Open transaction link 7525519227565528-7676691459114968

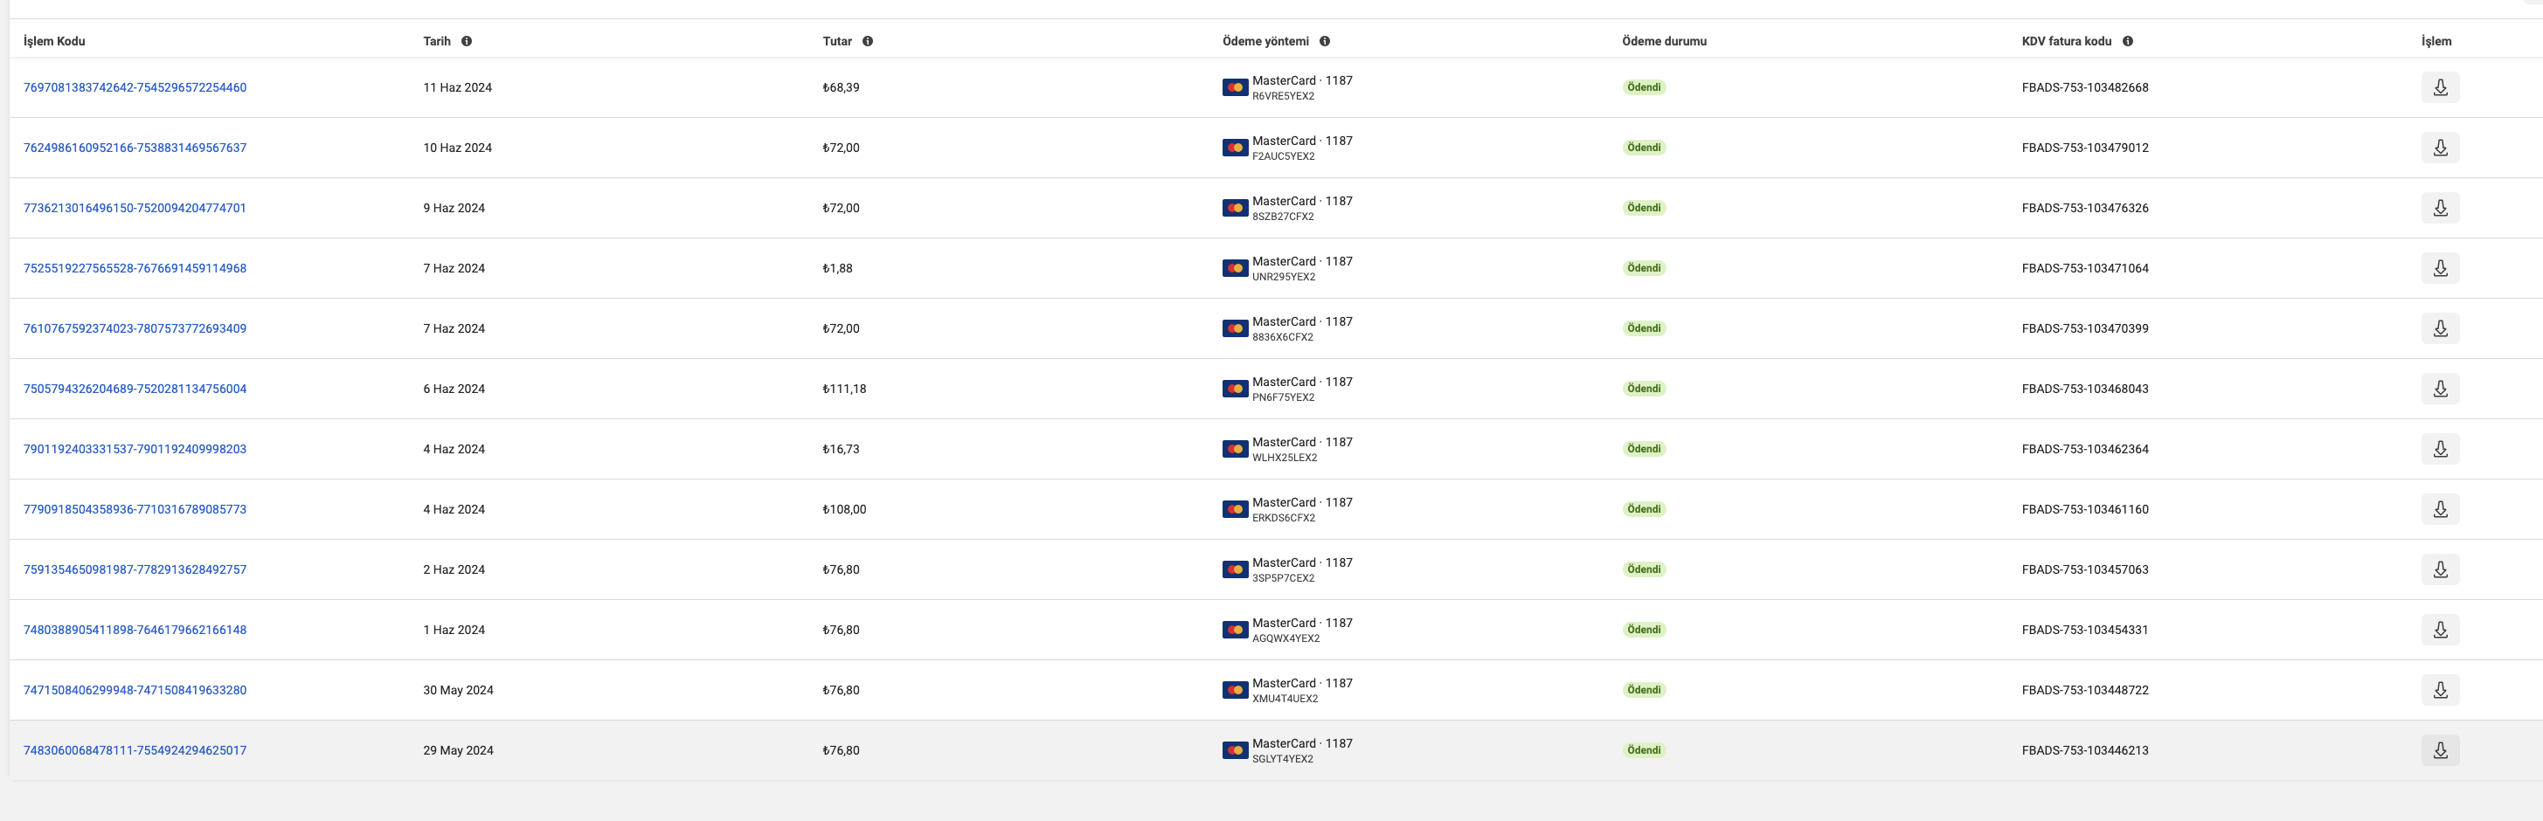point(135,267)
